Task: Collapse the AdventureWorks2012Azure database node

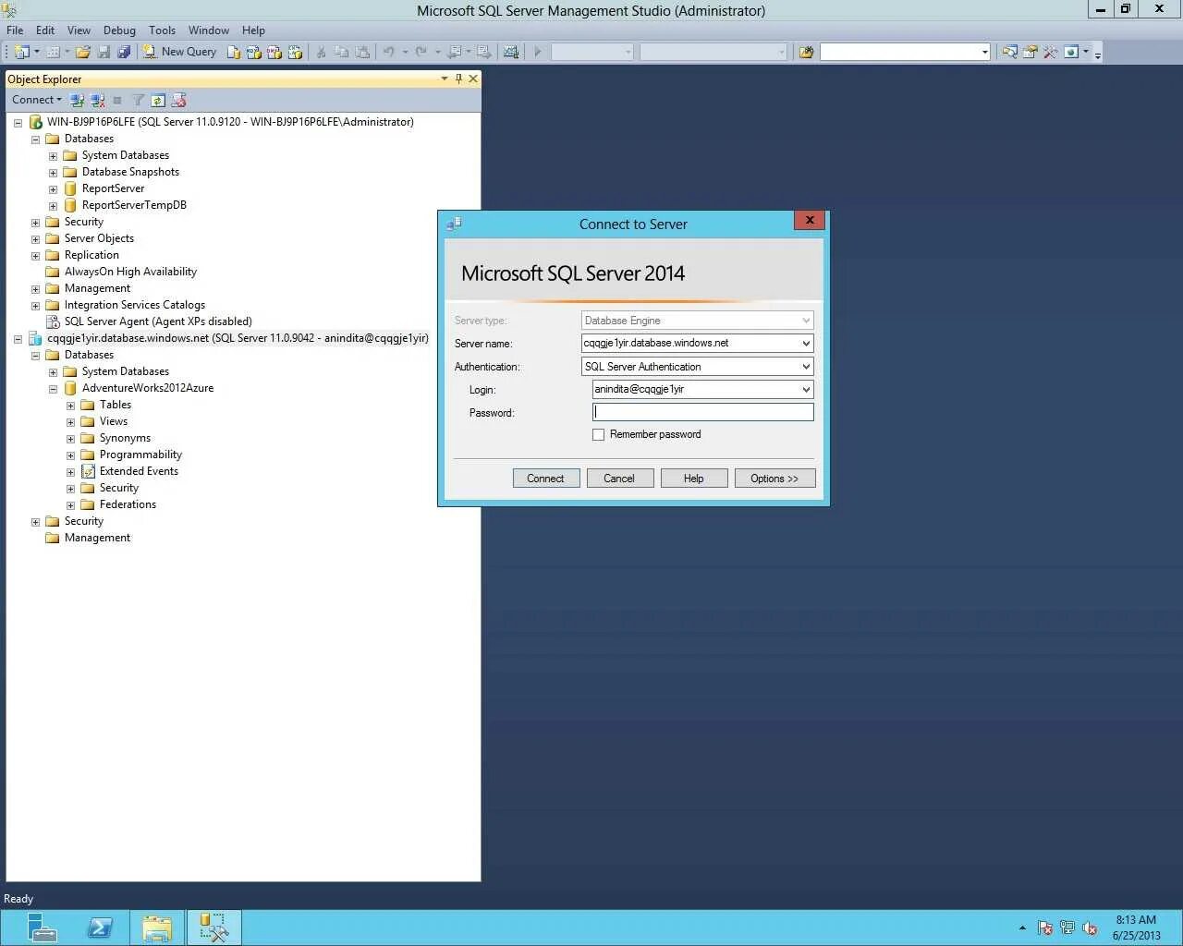Action: (53, 389)
